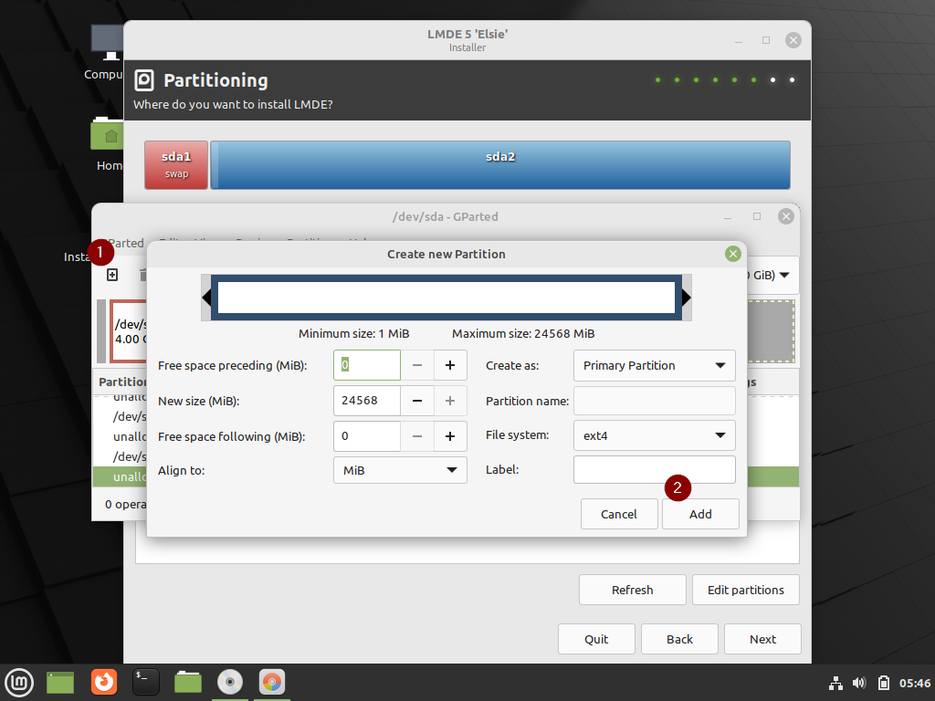Open the Align to MiB dropdown
Image resolution: width=935 pixels, height=701 pixels.
(x=400, y=470)
